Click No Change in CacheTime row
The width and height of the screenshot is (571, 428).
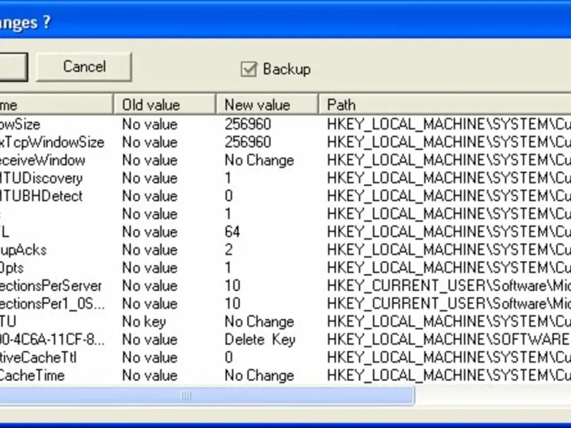259,375
